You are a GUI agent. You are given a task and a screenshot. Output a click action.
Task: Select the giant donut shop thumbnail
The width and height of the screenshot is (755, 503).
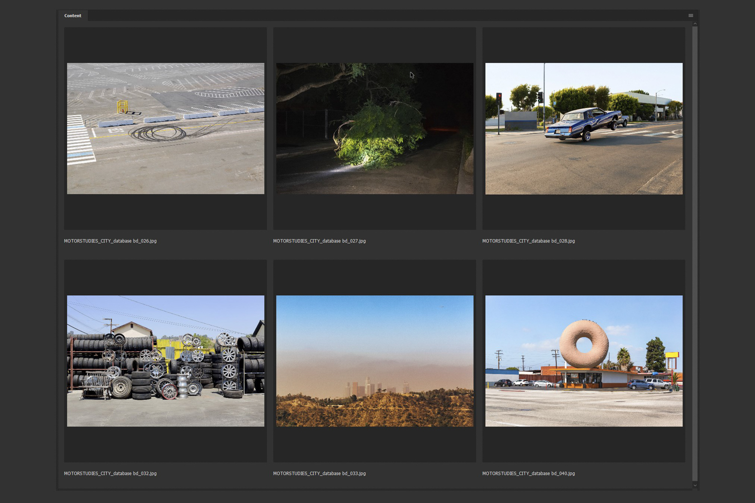click(584, 361)
